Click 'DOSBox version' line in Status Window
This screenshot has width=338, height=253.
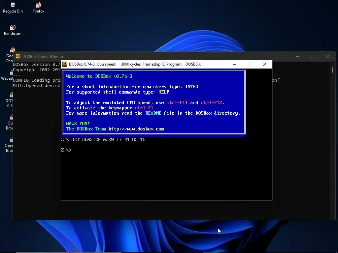pos(37,64)
